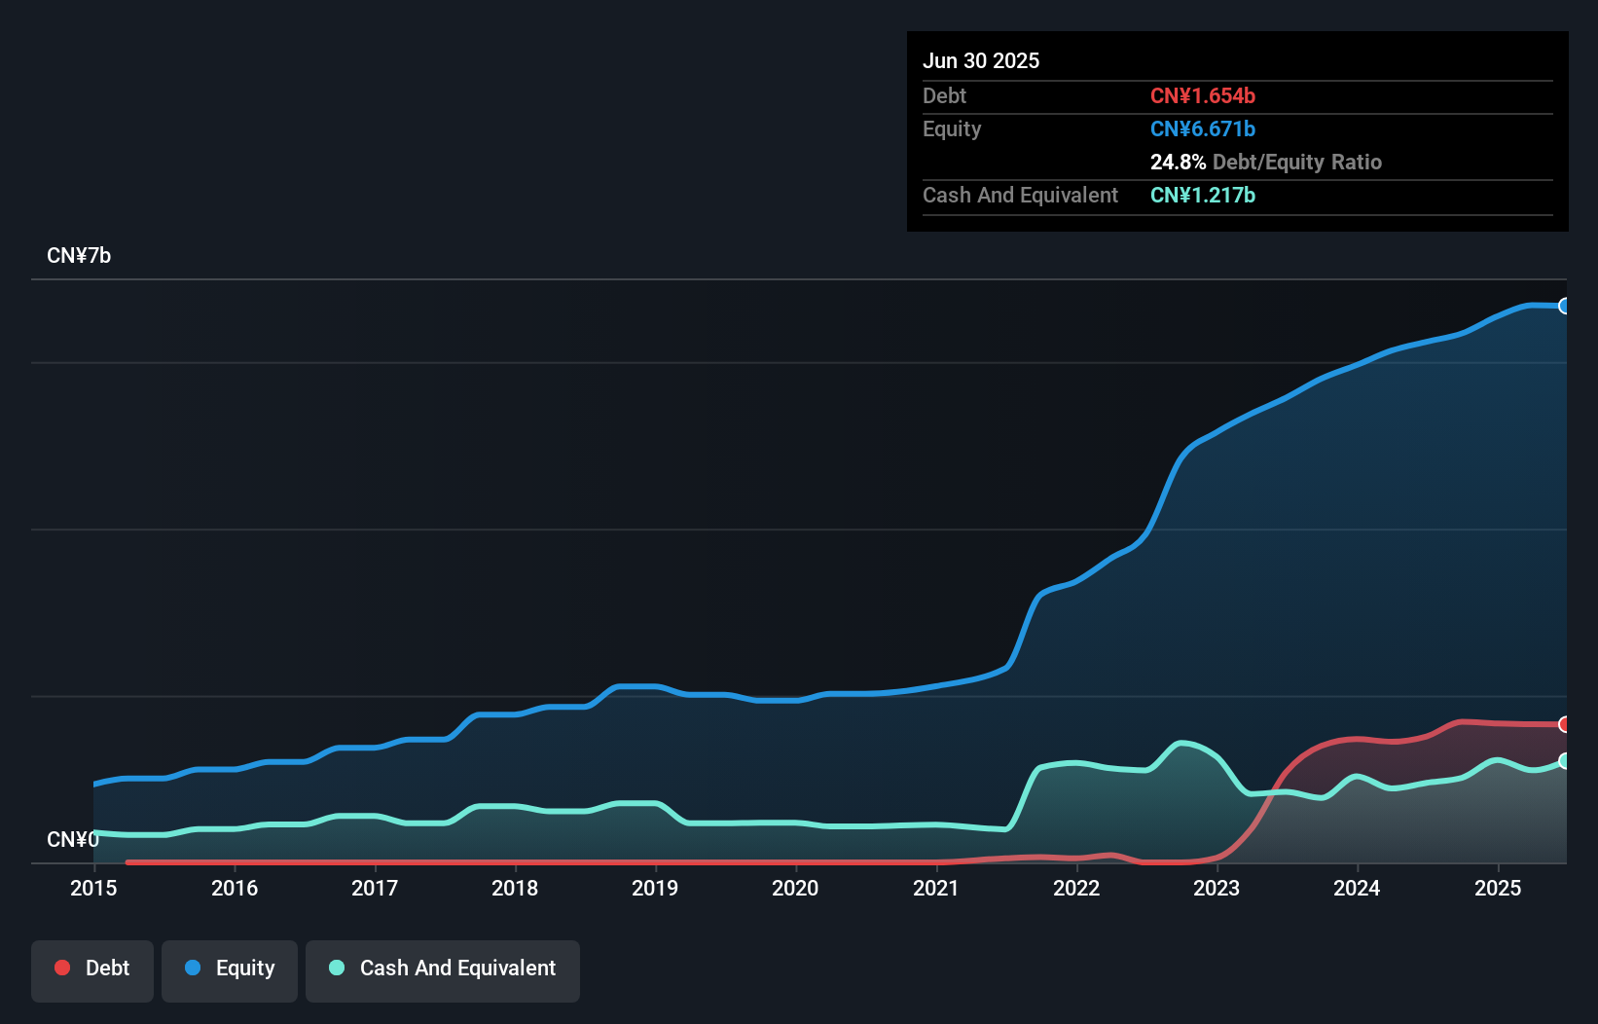Toggle the Equity series visibility
The height and width of the screenshot is (1024, 1598).
coord(229,969)
